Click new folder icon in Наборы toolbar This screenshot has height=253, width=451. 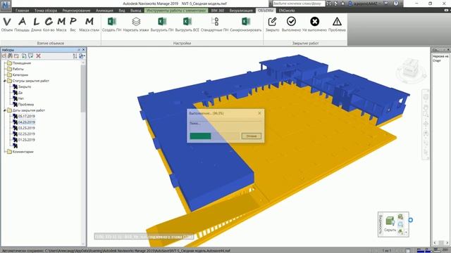[x=16, y=56]
